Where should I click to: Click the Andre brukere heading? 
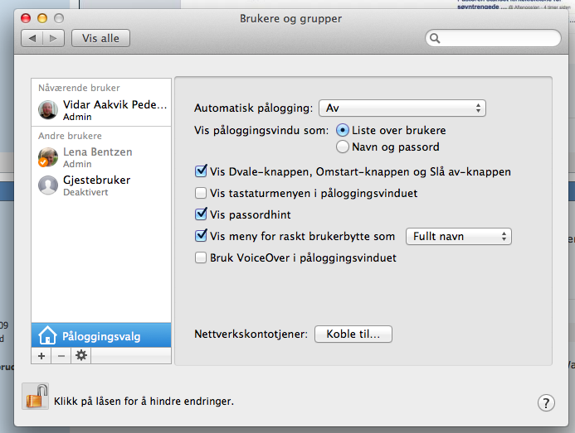point(70,136)
